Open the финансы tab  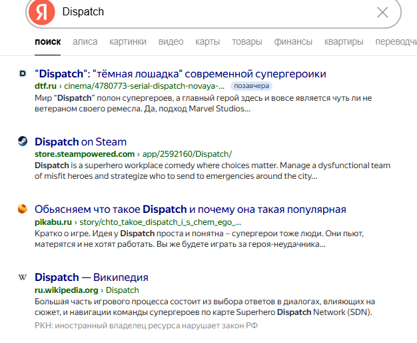(293, 41)
